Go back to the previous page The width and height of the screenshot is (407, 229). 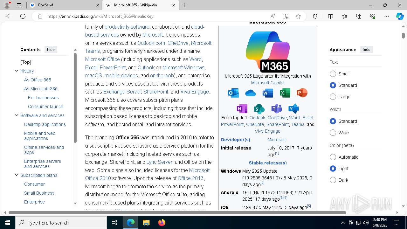(x=9, y=16)
